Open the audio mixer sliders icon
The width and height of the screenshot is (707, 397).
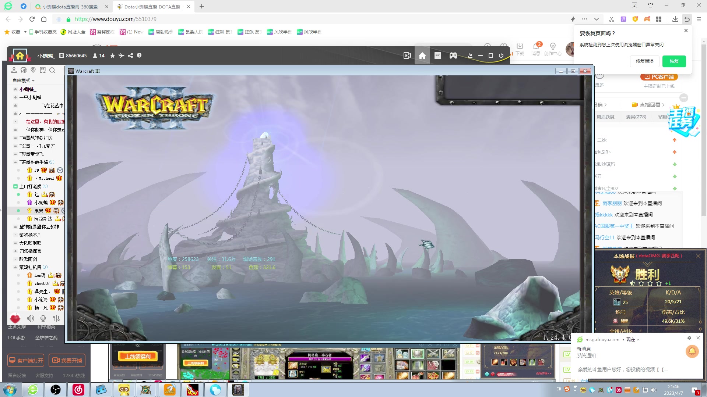pos(56,318)
